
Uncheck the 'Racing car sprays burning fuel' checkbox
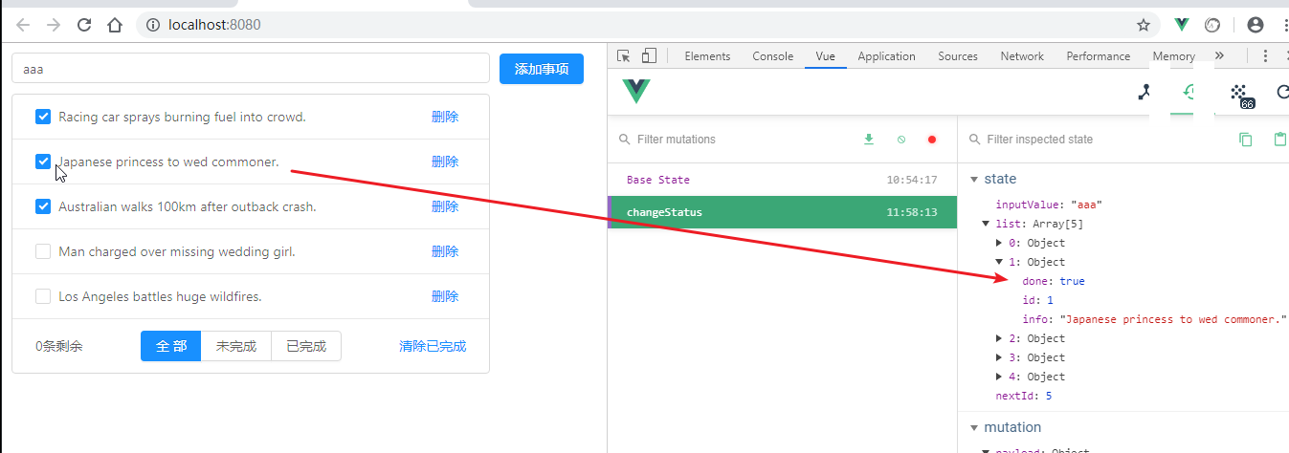[43, 117]
